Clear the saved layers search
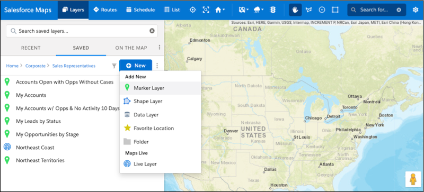This screenshot has height=192, width=424. click(x=152, y=31)
